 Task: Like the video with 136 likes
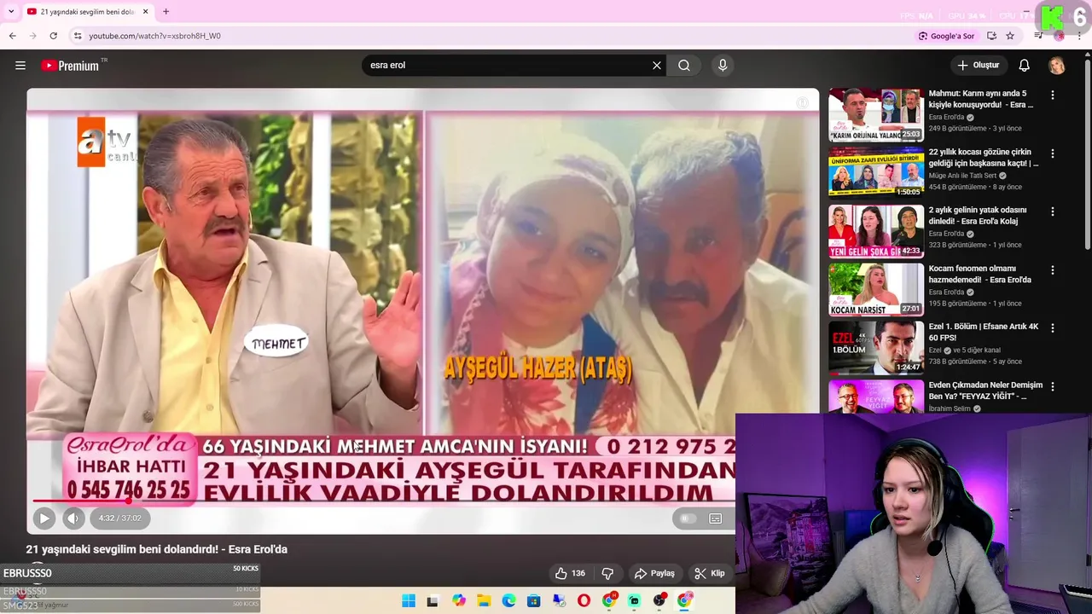(571, 573)
